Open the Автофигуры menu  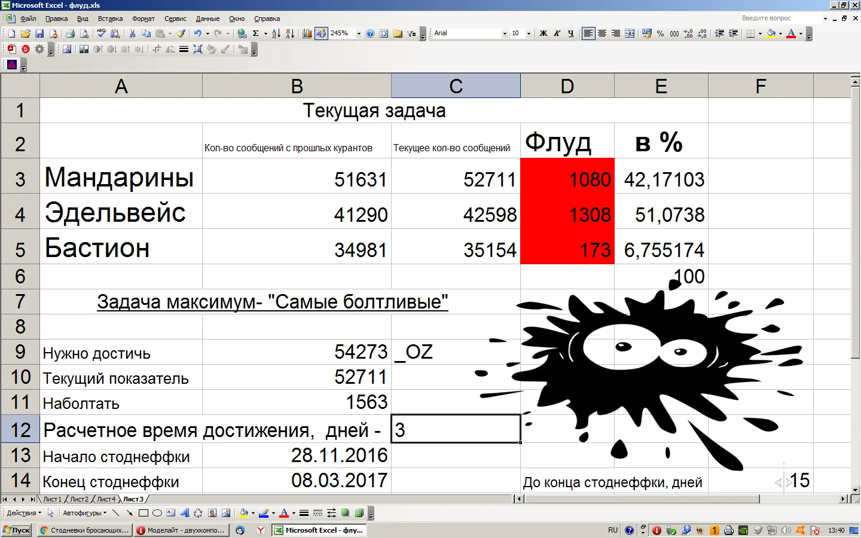coord(84,513)
